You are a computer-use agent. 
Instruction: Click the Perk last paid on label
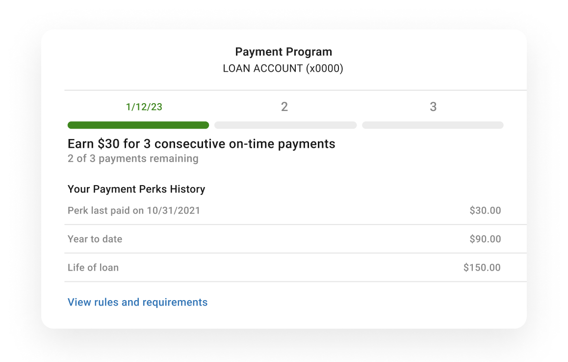coord(105,211)
